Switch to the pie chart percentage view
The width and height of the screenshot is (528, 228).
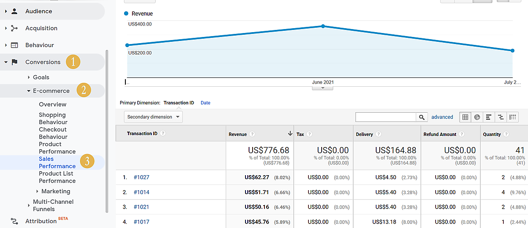pyautogui.click(x=477, y=117)
